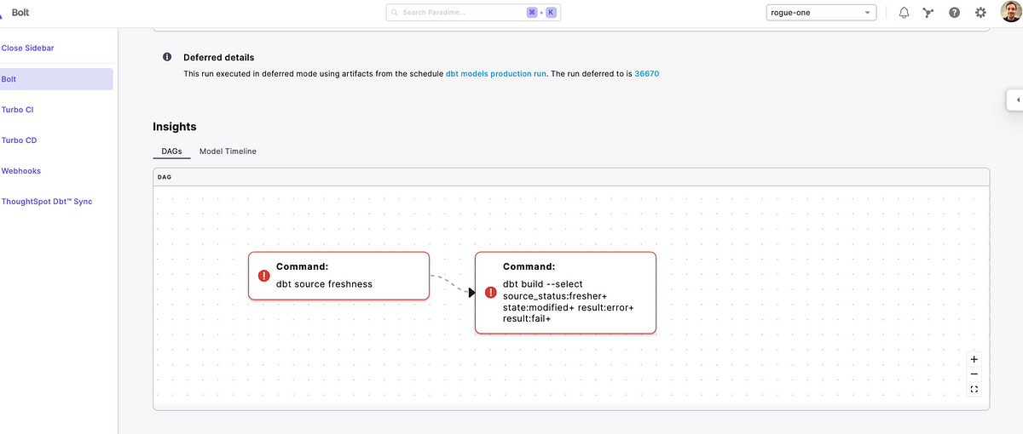Click error icon on dbt build node
1023x434 pixels.
[490, 293]
